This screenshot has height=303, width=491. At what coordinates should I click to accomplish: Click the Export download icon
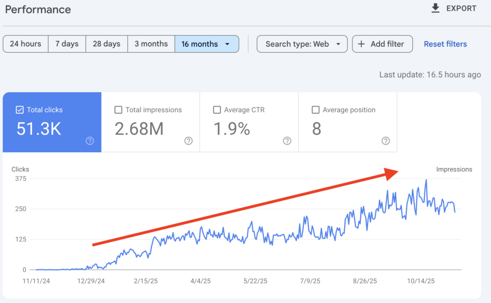[x=435, y=8]
